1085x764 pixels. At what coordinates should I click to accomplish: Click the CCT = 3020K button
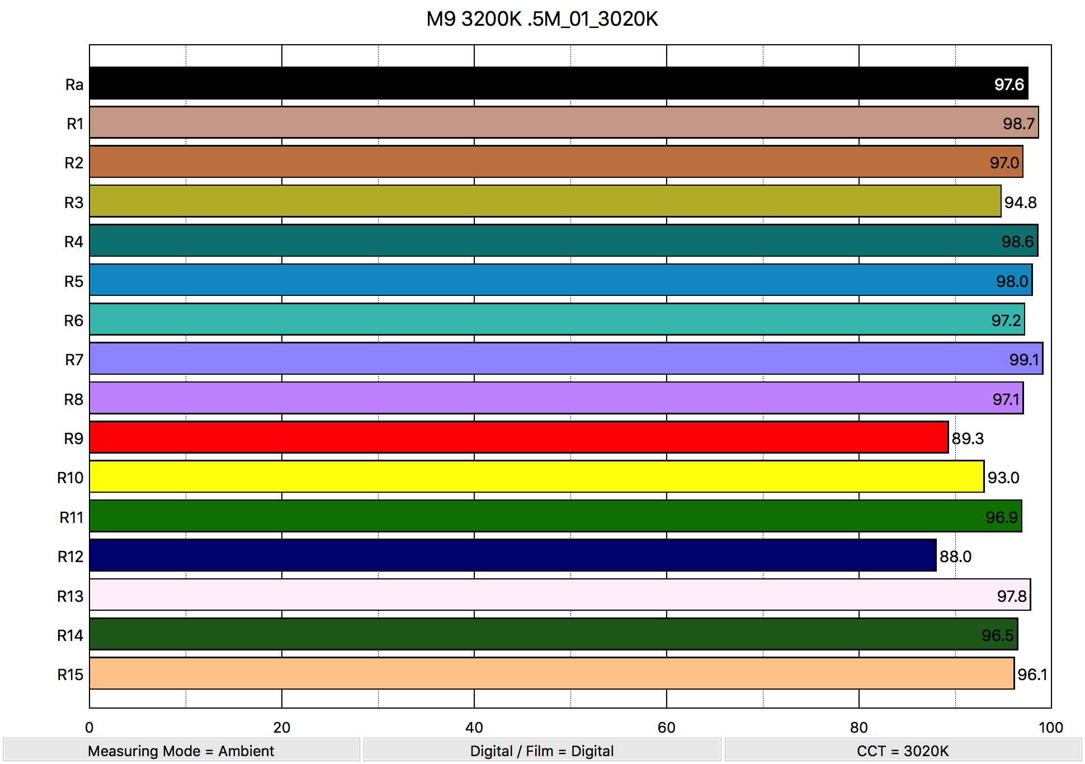(x=903, y=751)
